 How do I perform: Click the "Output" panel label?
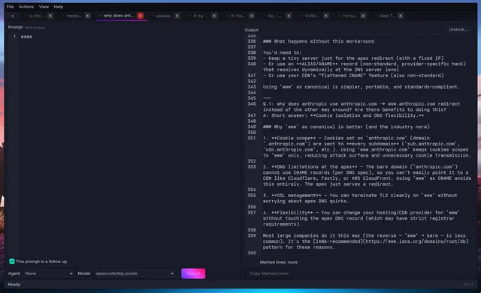[x=252, y=30]
